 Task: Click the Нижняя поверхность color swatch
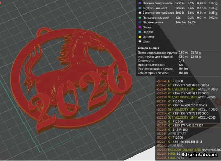[140, 3]
